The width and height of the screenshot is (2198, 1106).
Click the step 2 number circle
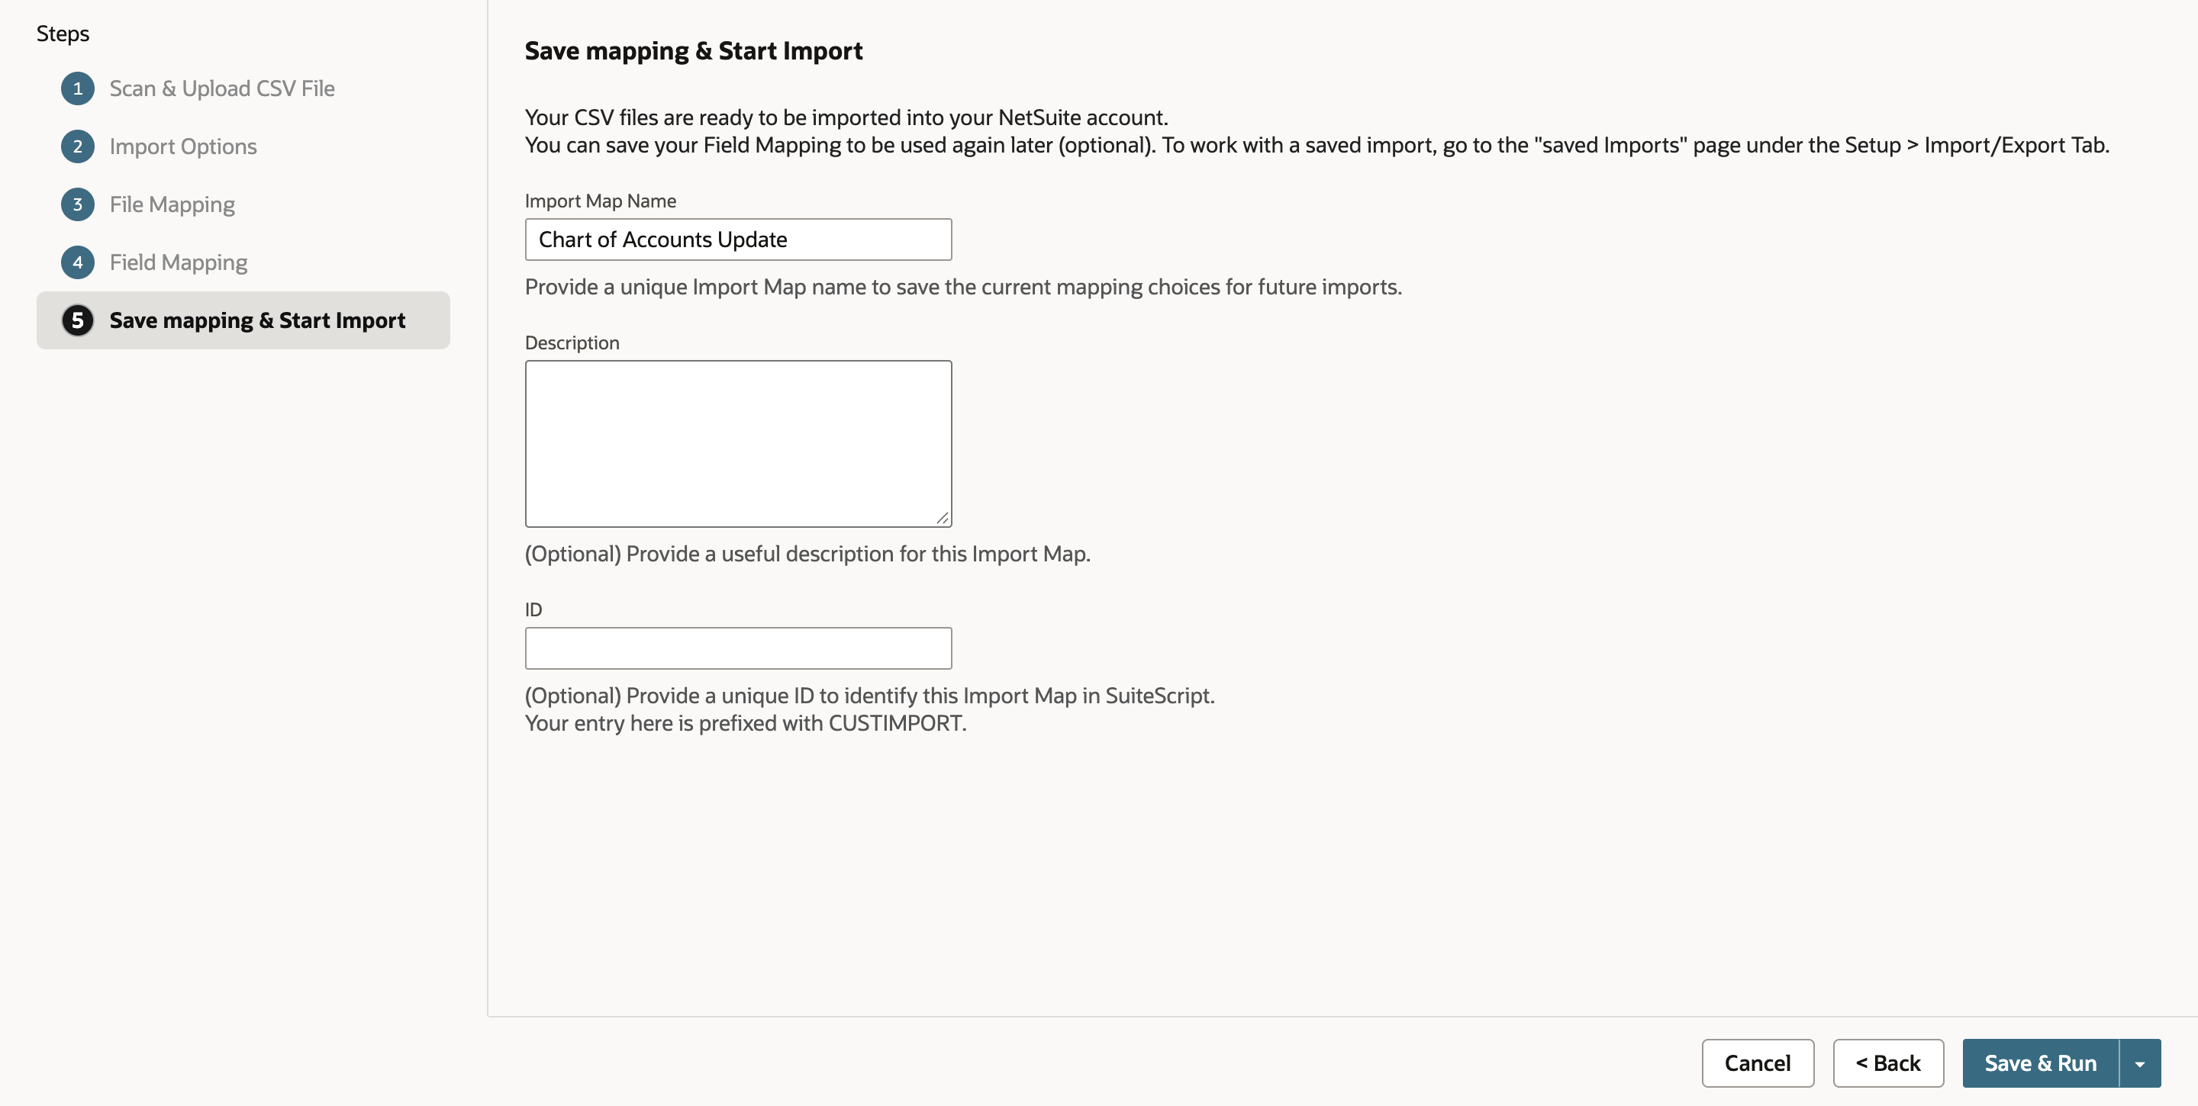pos(78,146)
